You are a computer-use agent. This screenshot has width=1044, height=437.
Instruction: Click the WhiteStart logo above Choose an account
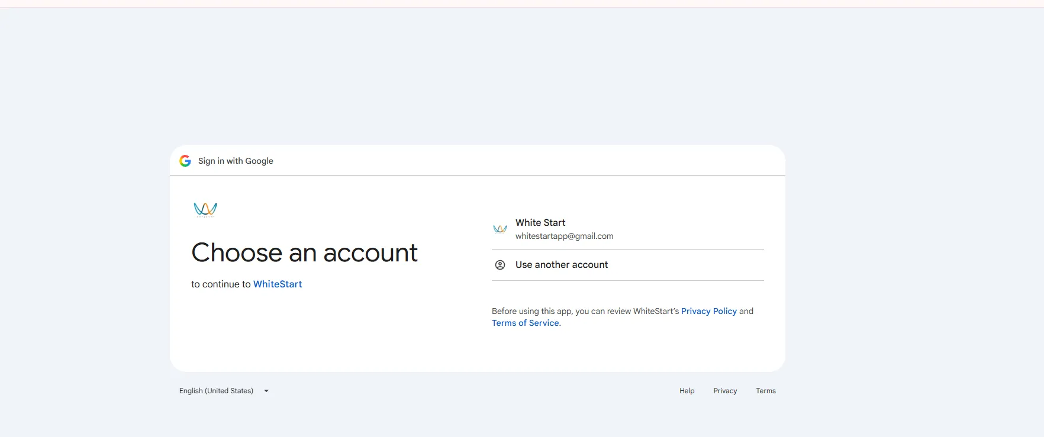(205, 209)
